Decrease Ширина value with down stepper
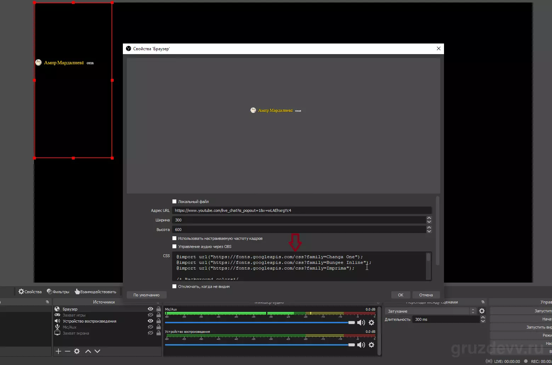The image size is (552, 365). tap(429, 222)
